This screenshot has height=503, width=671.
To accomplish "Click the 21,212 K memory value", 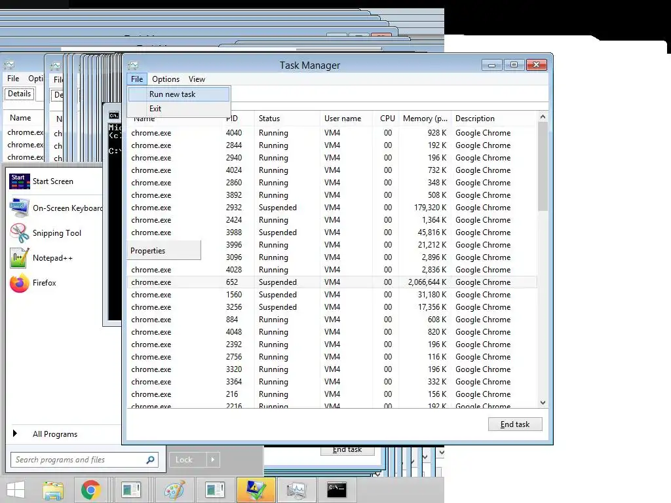I will (432, 245).
